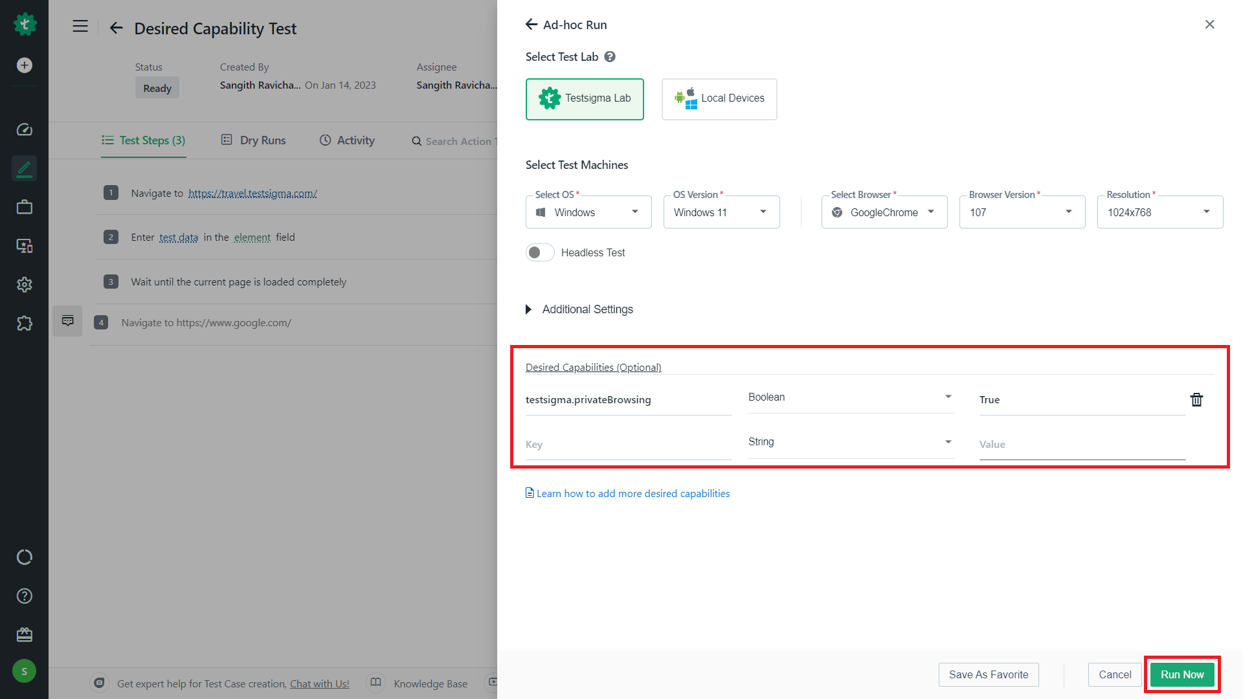Click the gift box icon in sidebar
This screenshot has width=1243, height=699.
click(x=25, y=635)
